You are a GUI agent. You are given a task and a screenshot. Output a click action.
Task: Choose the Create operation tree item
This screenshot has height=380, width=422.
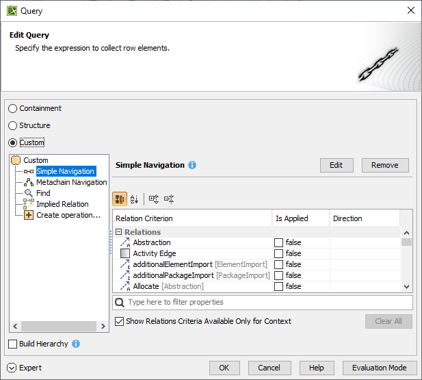(x=68, y=215)
